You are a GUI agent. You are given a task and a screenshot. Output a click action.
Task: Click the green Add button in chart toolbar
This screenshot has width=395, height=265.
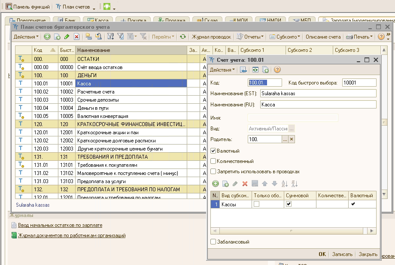pos(47,37)
